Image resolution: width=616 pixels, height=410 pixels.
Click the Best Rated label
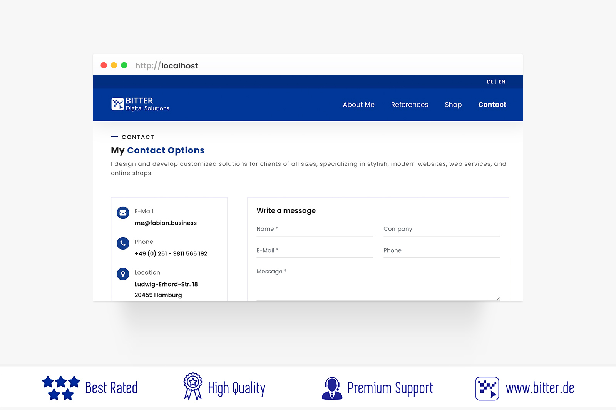click(x=111, y=388)
